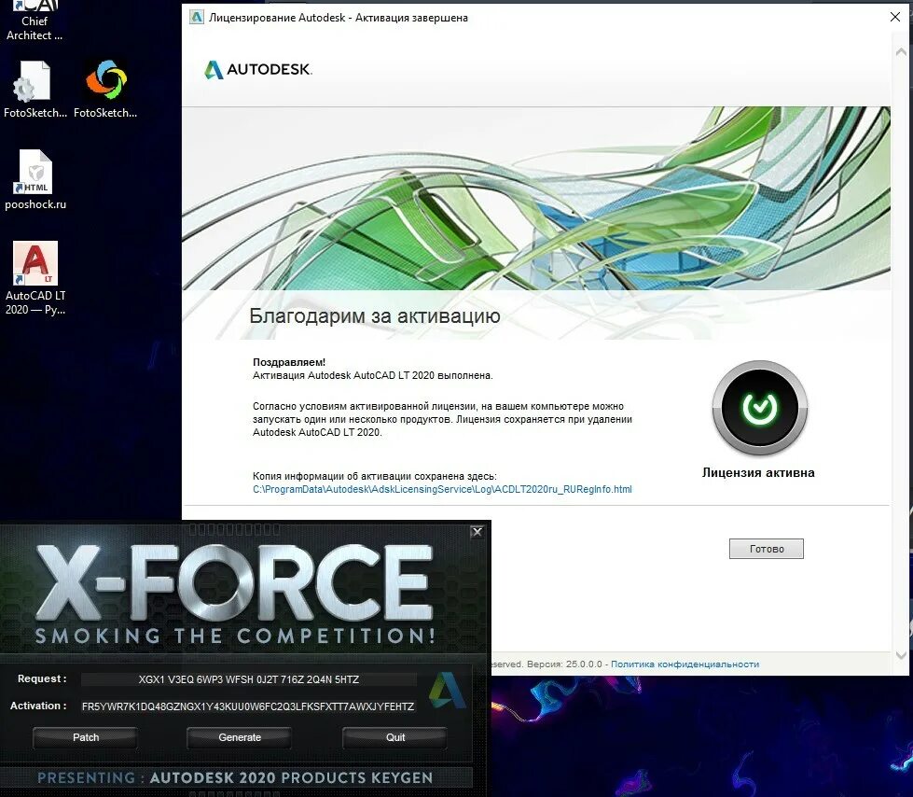Click the 'Версия: 25.0.0.0' text
This screenshot has width=913, height=797.
click(x=563, y=664)
